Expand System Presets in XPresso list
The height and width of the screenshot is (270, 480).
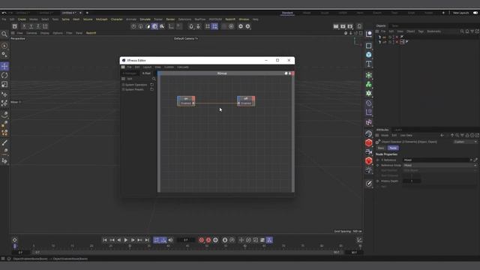123,89
